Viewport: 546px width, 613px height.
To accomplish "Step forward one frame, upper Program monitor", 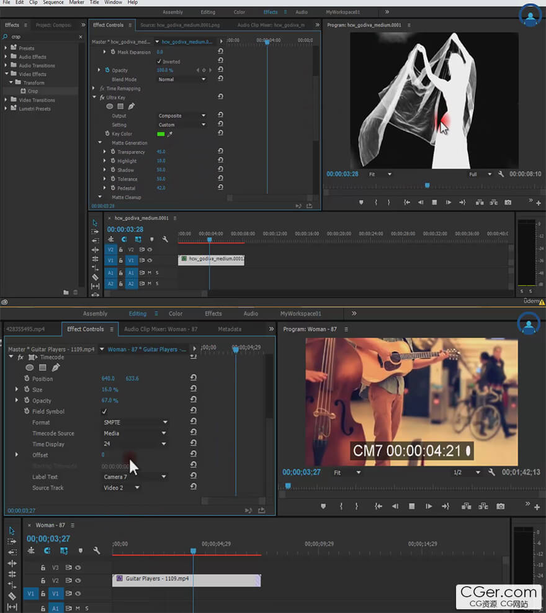I will [449, 202].
